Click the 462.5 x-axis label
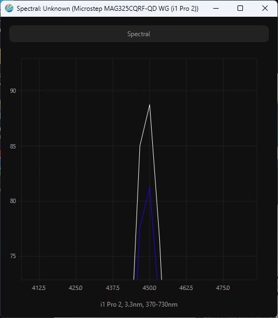This screenshot has width=278, height=318. [x=186, y=288]
